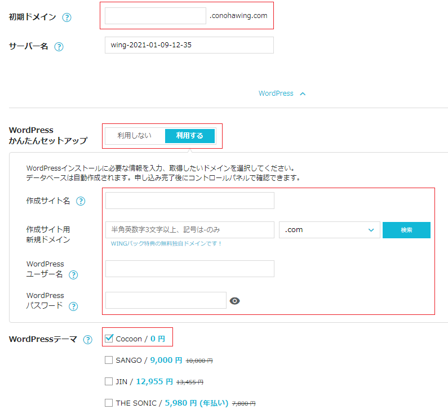The width and height of the screenshot is (448, 418).
Task: Open help icon next to WordPressテーマ
Action: (x=88, y=340)
